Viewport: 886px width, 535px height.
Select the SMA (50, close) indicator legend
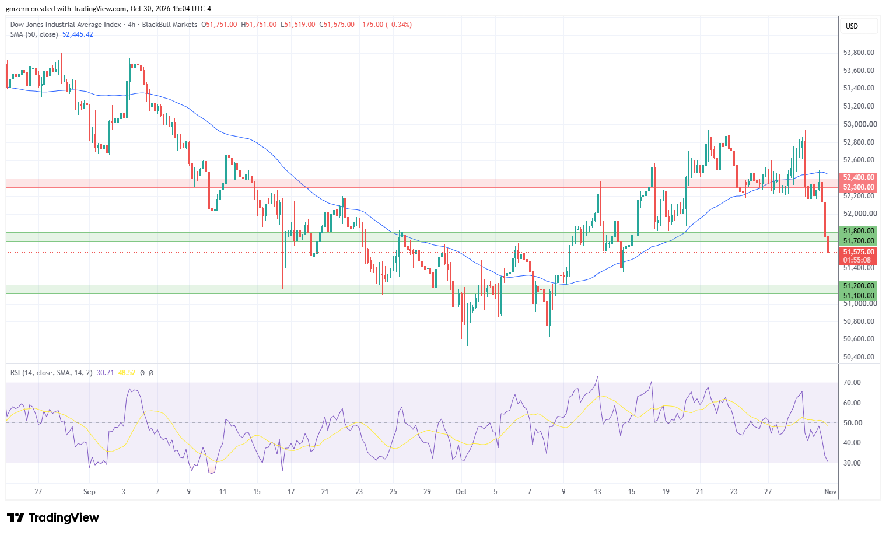34,34
